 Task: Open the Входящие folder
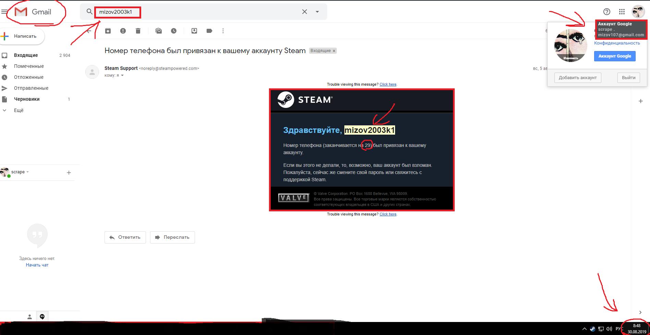[26, 55]
